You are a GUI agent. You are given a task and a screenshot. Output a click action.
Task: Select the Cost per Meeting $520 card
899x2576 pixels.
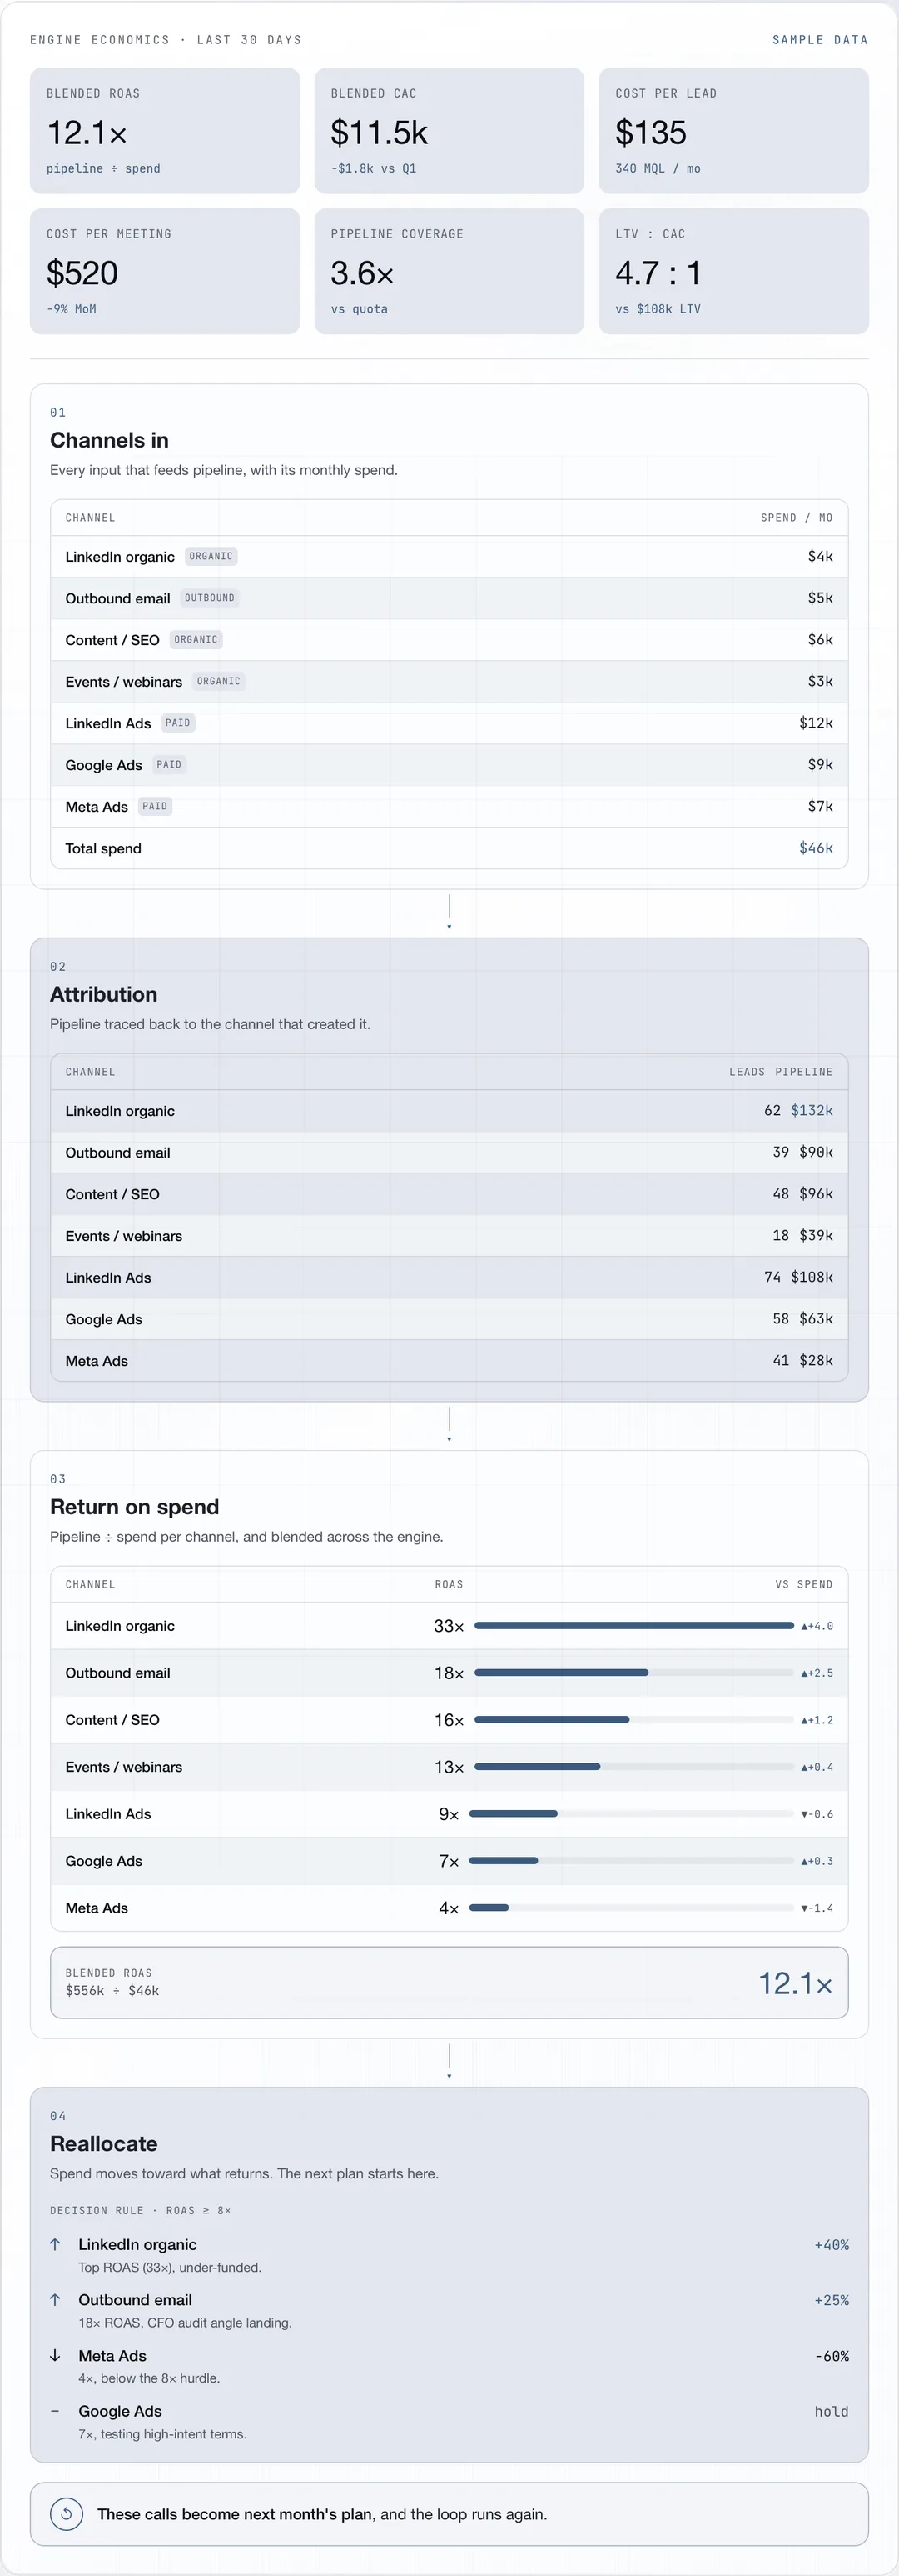(165, 271)
